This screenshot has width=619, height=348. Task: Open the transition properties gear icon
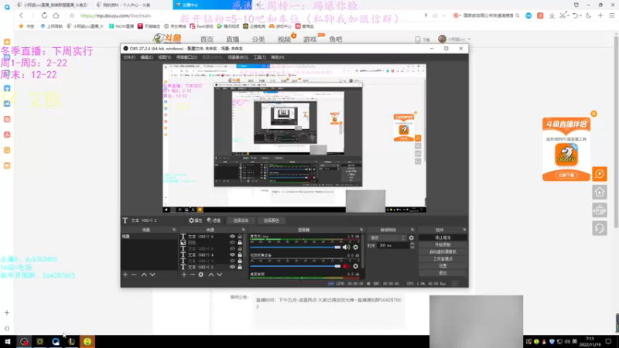tap(412, 238)
